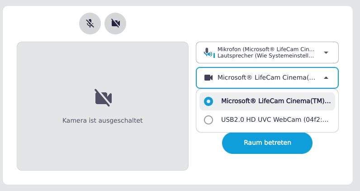360x191 pixels.
Task: Choose Microsoft LifeCam Cinema(TM) list entry
Action: [x=275, y=101]
